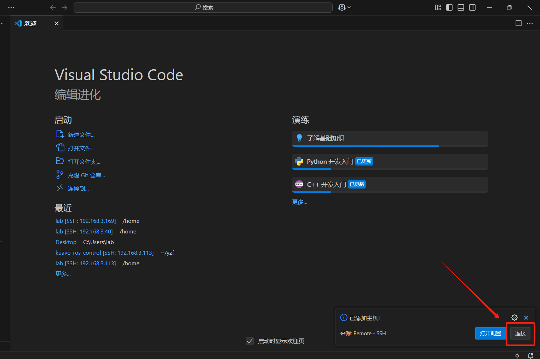Open the notifications bell in status bar

tap(530, 355)
